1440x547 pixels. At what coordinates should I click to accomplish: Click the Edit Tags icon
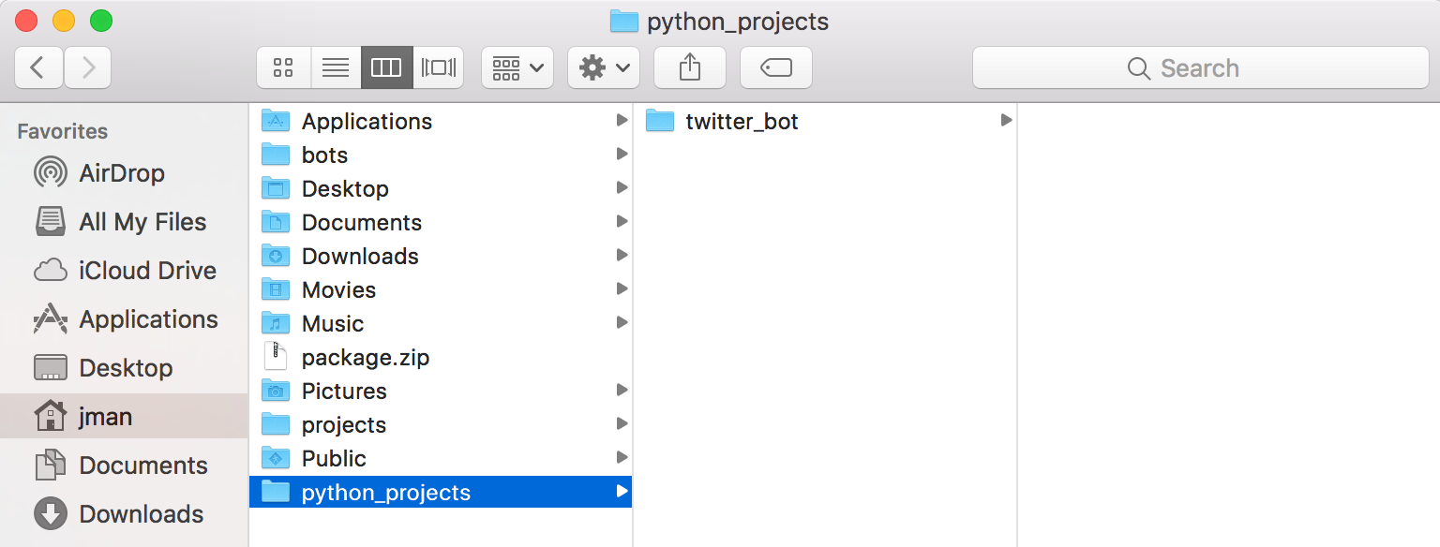(x=776, y=67)
